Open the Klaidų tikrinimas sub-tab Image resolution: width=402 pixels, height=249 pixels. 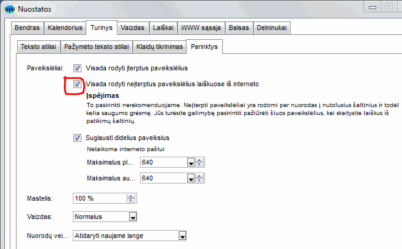coord(159,46)
